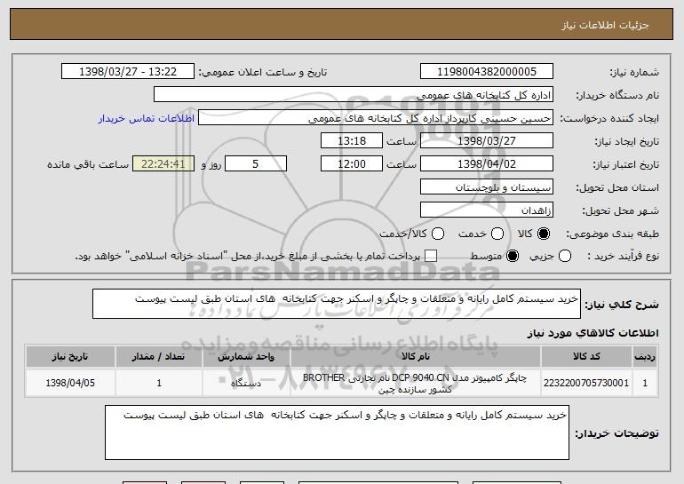
Task: Click the استان محل تحویل province field
Action: click(486, 187)
